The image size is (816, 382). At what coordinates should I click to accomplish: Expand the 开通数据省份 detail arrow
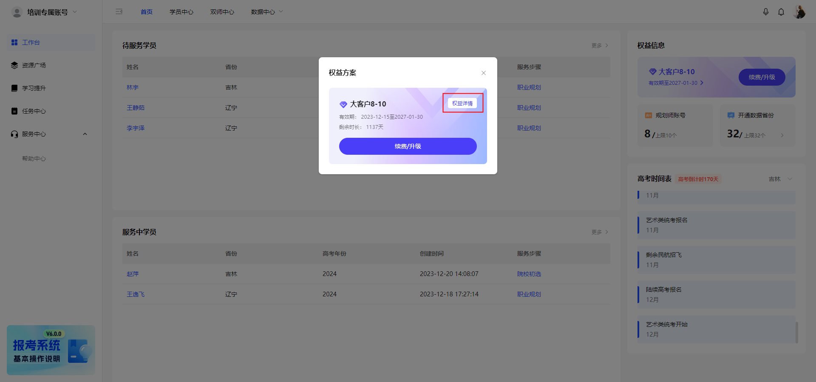pos(782,135)
